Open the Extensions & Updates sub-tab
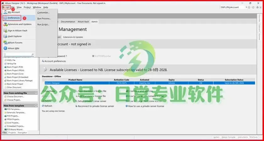 tap(73, 37)
